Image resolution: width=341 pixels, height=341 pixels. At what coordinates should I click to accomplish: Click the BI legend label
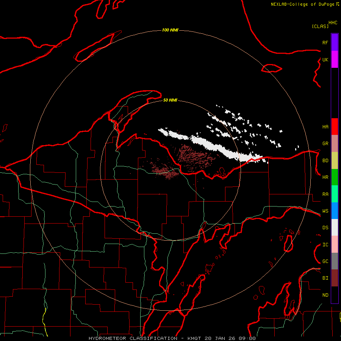coord(325,278)
